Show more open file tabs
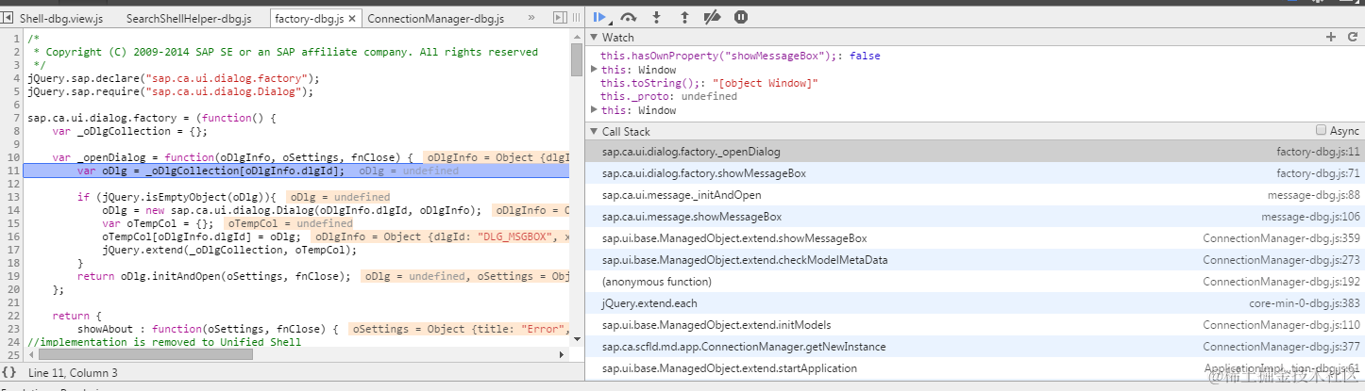The width and height of the screenshot is (1365, 391). (x=531, y=18)
